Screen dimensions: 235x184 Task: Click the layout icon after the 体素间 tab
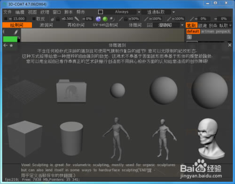[149, 25]
